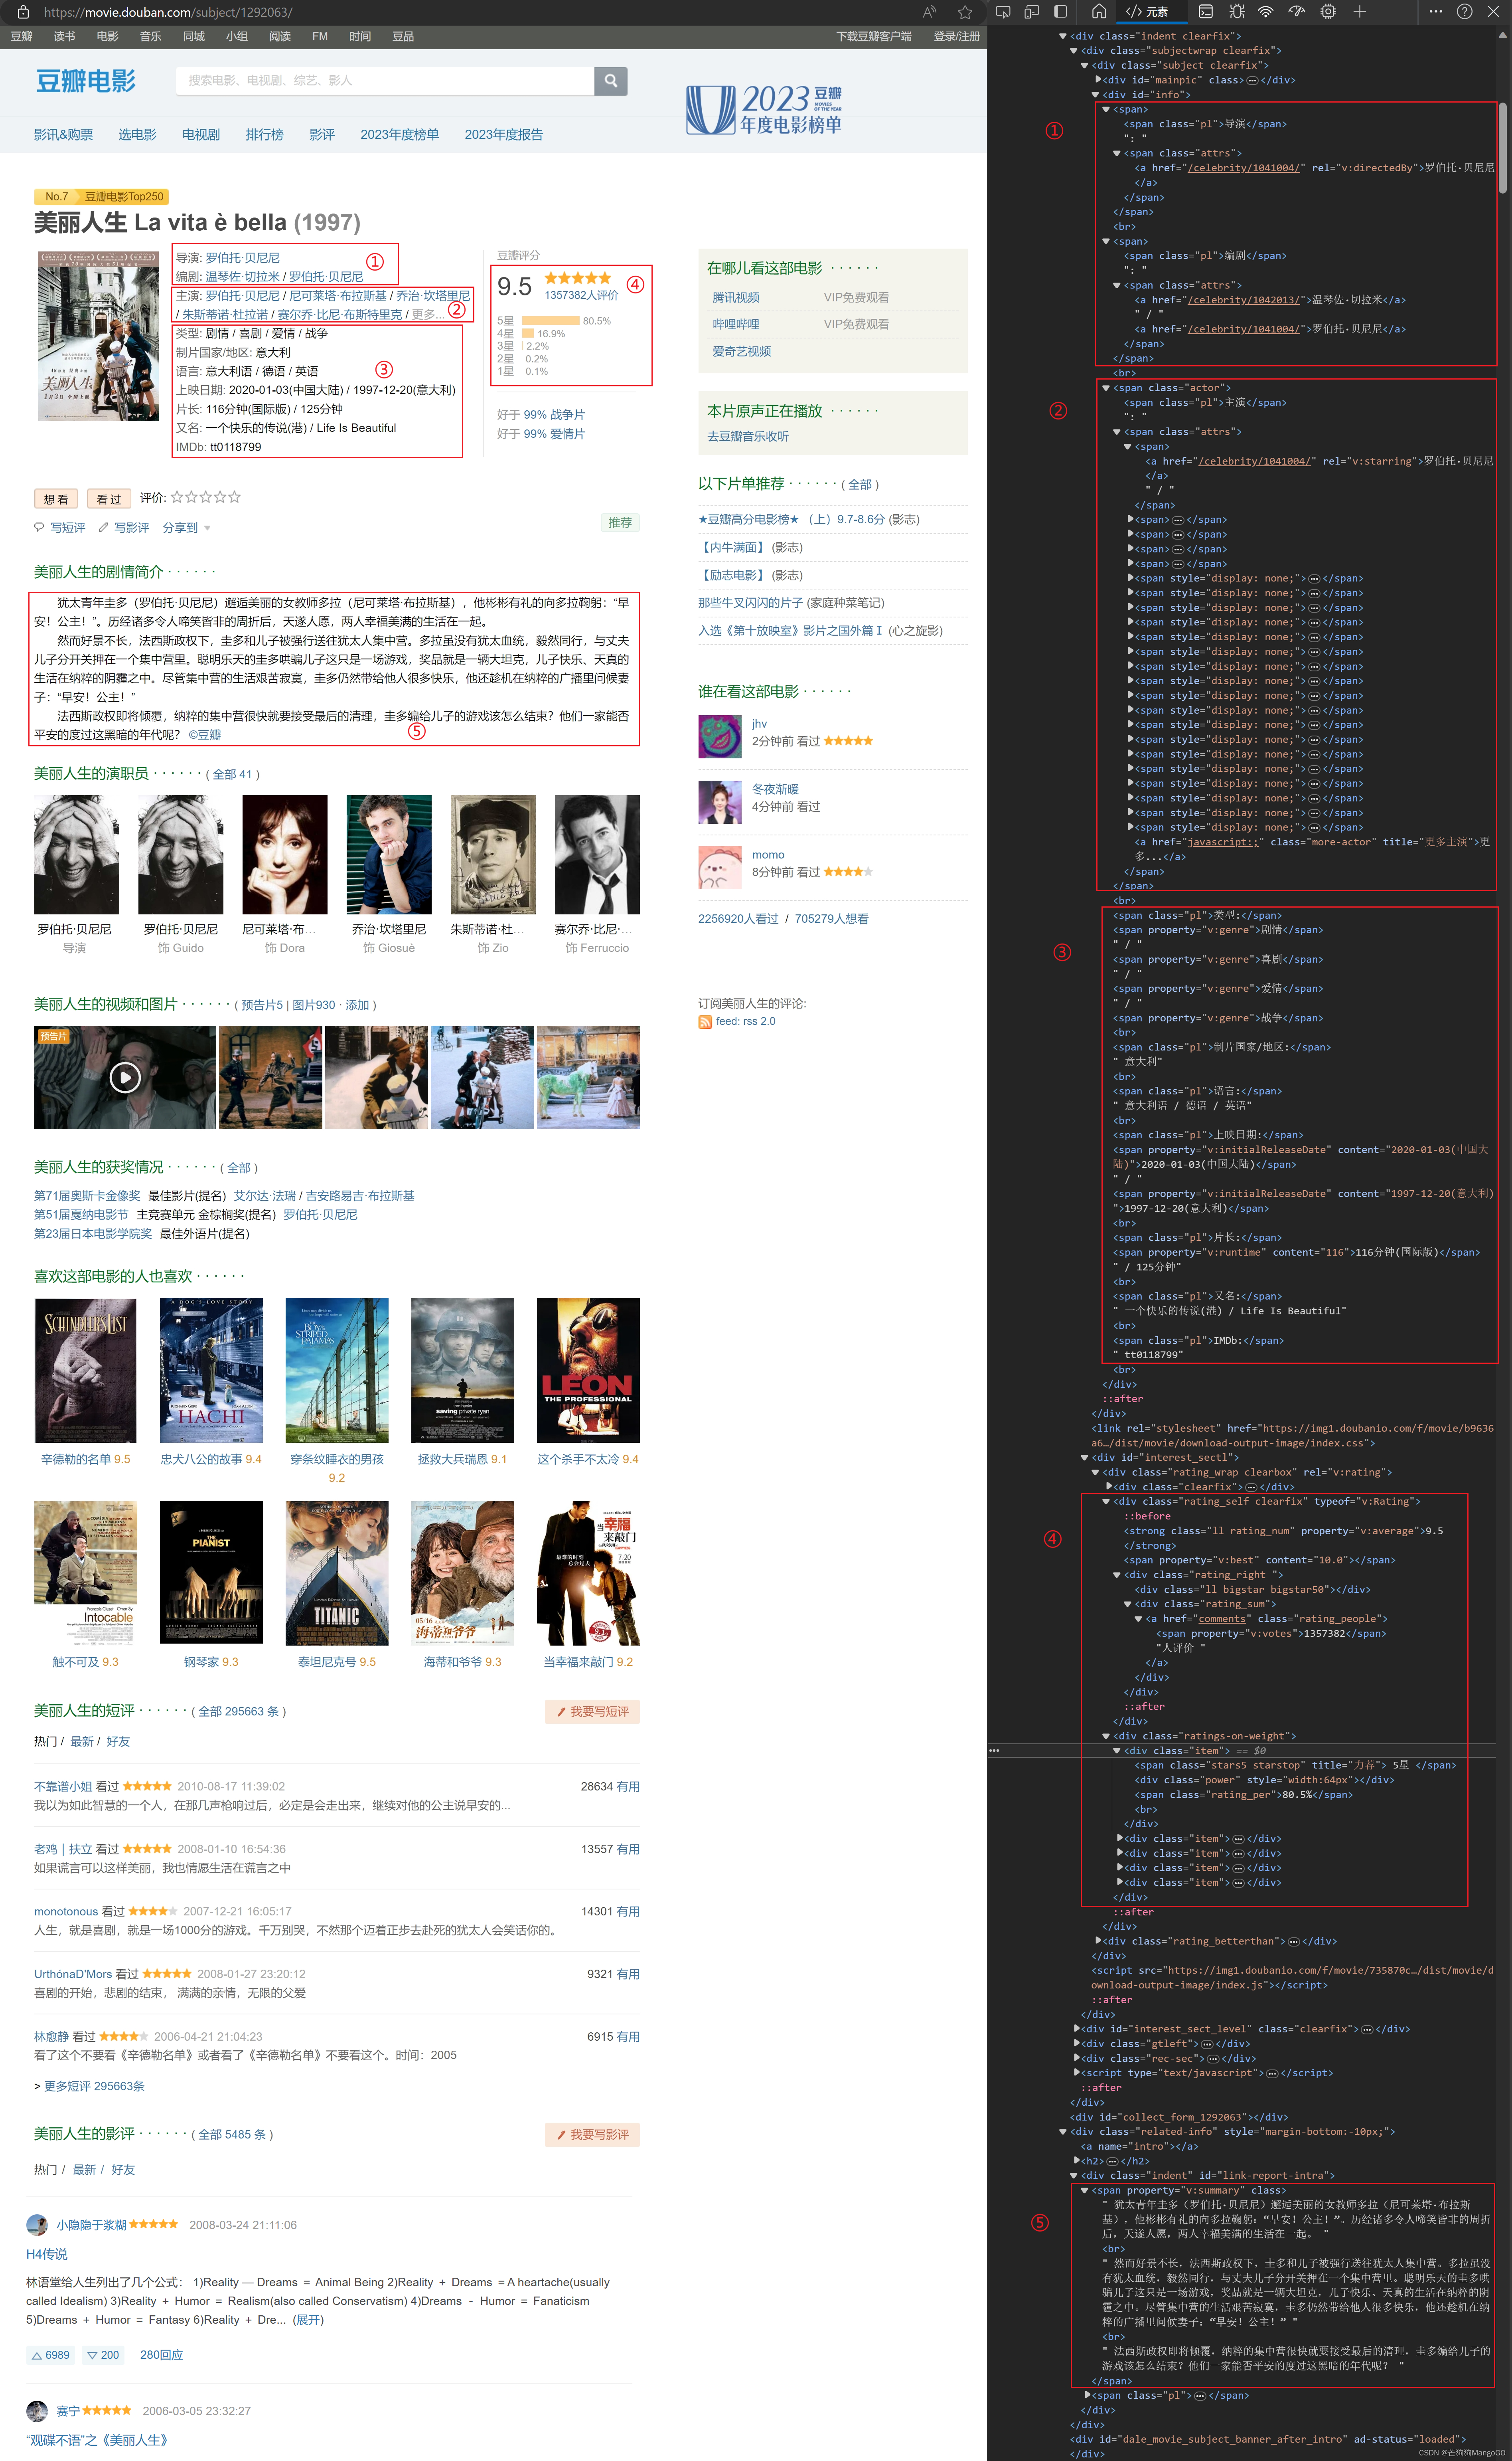The height and width of the screenshot is (2461, 1512).
Task: Rate the movie five stars
Action: (235, 497)
